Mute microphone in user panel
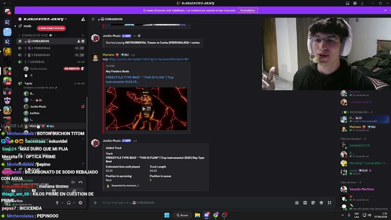This screenshot has width=391, height=220. point(57,203)
